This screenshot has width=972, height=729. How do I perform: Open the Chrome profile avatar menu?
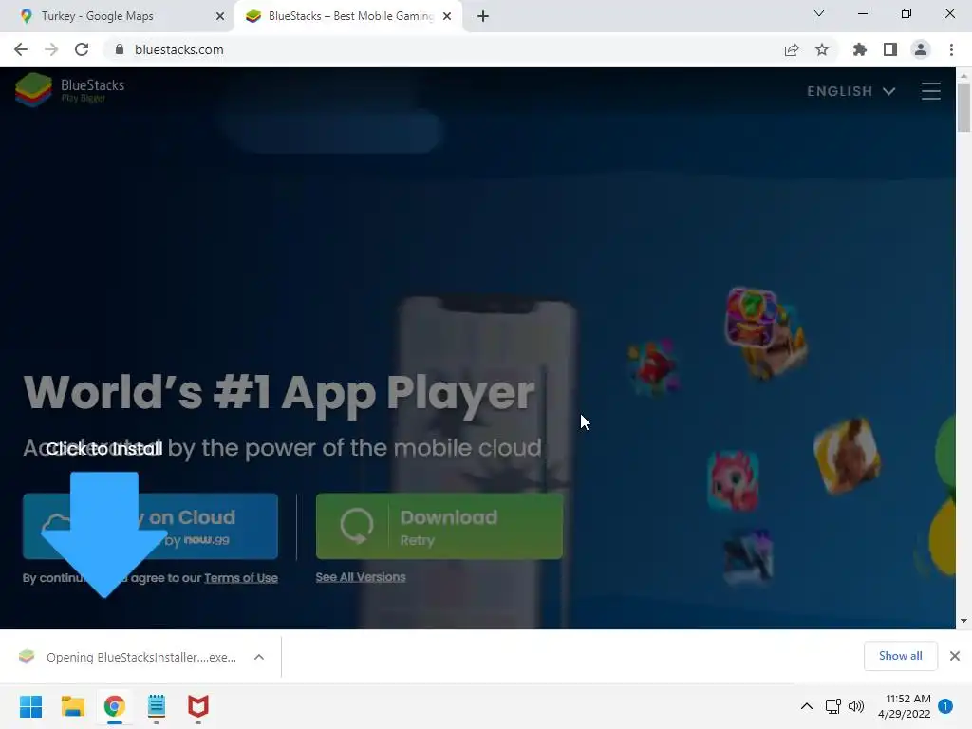pos(921,49)
